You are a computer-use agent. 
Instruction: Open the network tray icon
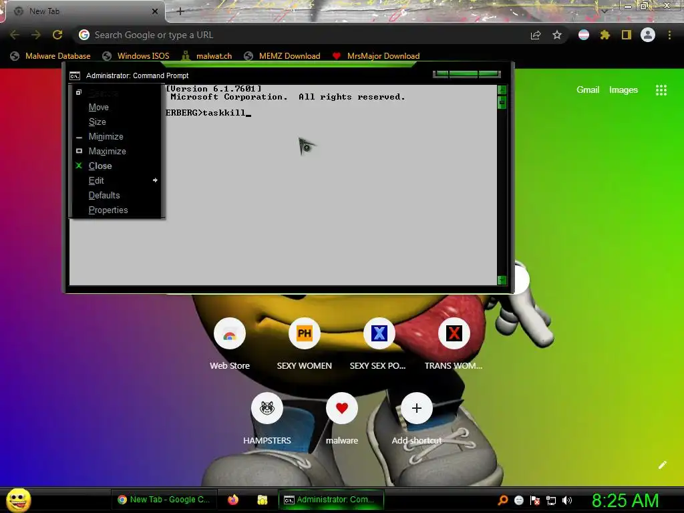(551, 500)
